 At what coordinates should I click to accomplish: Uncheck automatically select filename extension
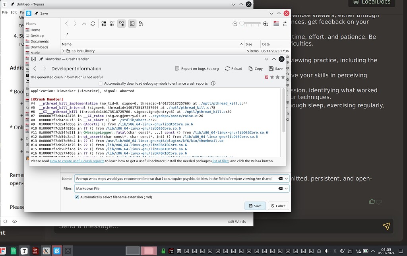click(77, 197)
